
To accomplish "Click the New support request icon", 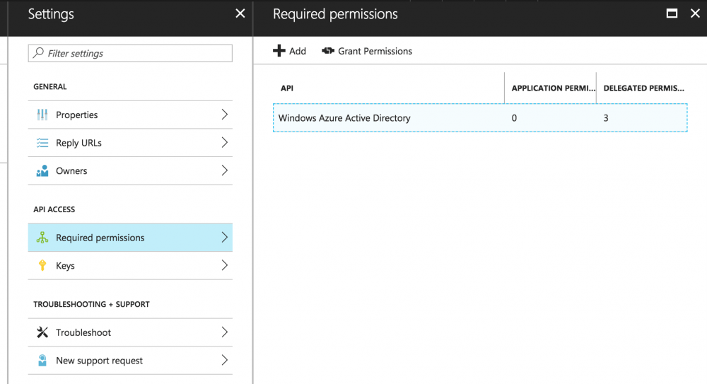I will tap(42, 361).
